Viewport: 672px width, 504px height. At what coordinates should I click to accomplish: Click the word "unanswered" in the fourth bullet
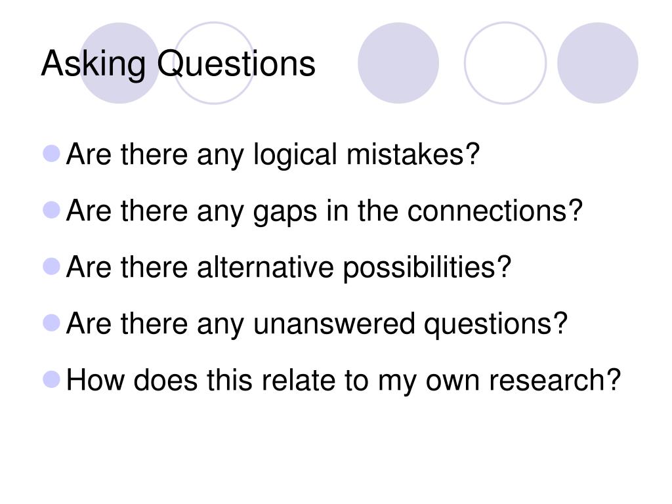pos(334,324)
